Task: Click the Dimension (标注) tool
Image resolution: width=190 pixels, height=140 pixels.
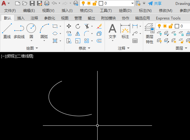Action: 125,31
